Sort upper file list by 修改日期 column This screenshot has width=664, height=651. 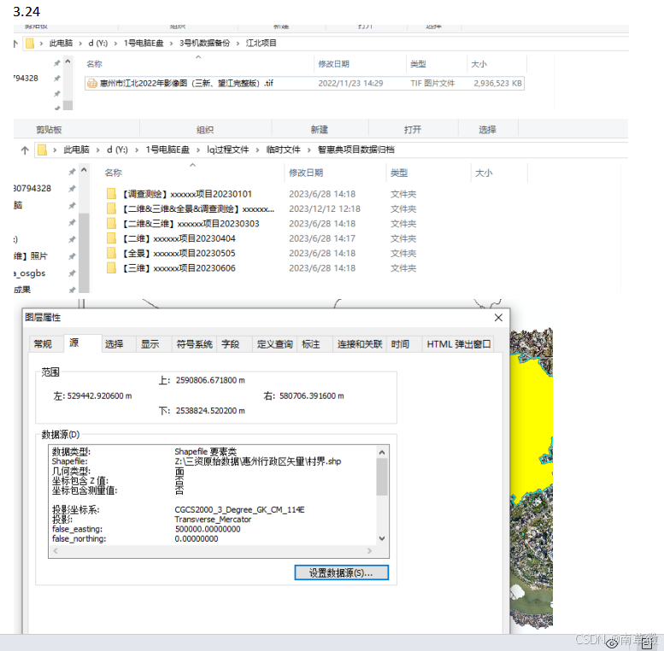[x=333, y=64]
